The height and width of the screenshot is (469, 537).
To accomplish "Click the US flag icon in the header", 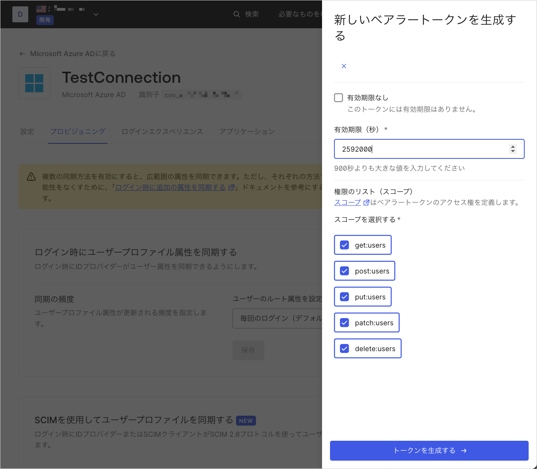I will point(40,8).
